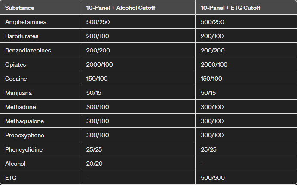Select Benzodiazepines 200/200 alcohol cutoff value
297x185 pixels.
98,51
